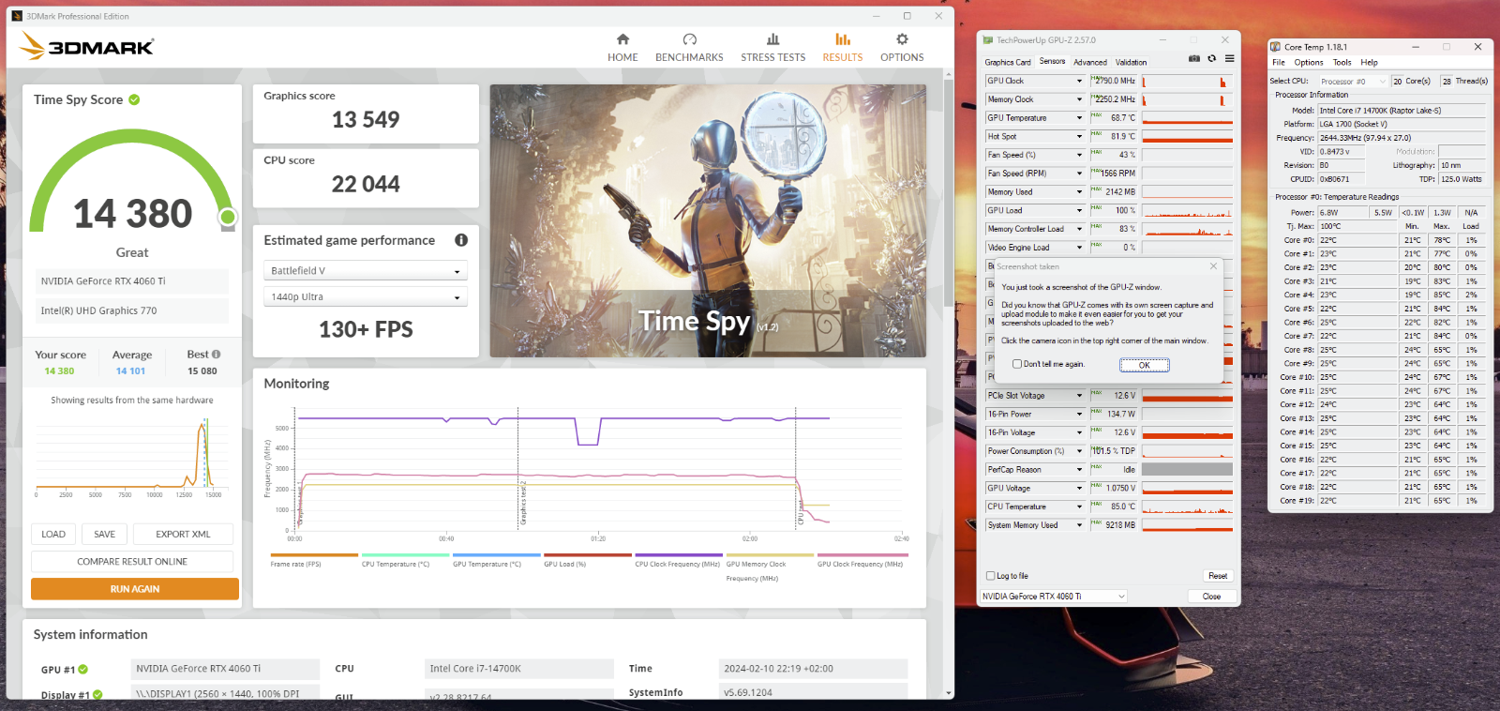
Task: Expand the GPU Clock sensor dropdown
Action: 1079,81
